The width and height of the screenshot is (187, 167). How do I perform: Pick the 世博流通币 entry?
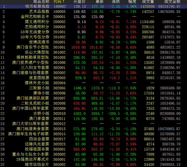[x=39, y=42]
